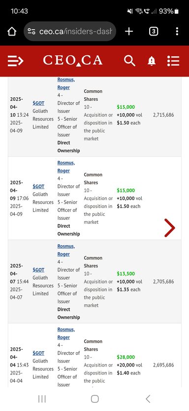The width and height of the screenshot is (189, 411).
Task: Open a new browser tab with plus
Action: pos(129,32)
